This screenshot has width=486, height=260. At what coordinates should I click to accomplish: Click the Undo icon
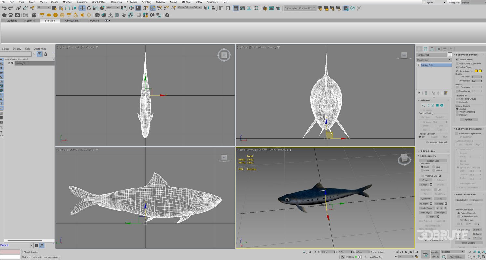[x=4, y=8]
